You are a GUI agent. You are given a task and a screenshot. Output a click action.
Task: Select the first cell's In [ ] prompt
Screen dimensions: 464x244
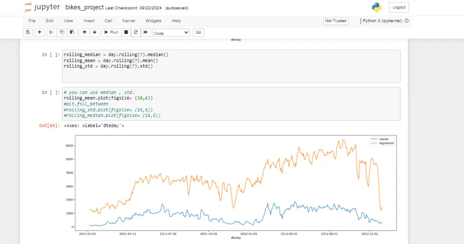click(51, 55)
